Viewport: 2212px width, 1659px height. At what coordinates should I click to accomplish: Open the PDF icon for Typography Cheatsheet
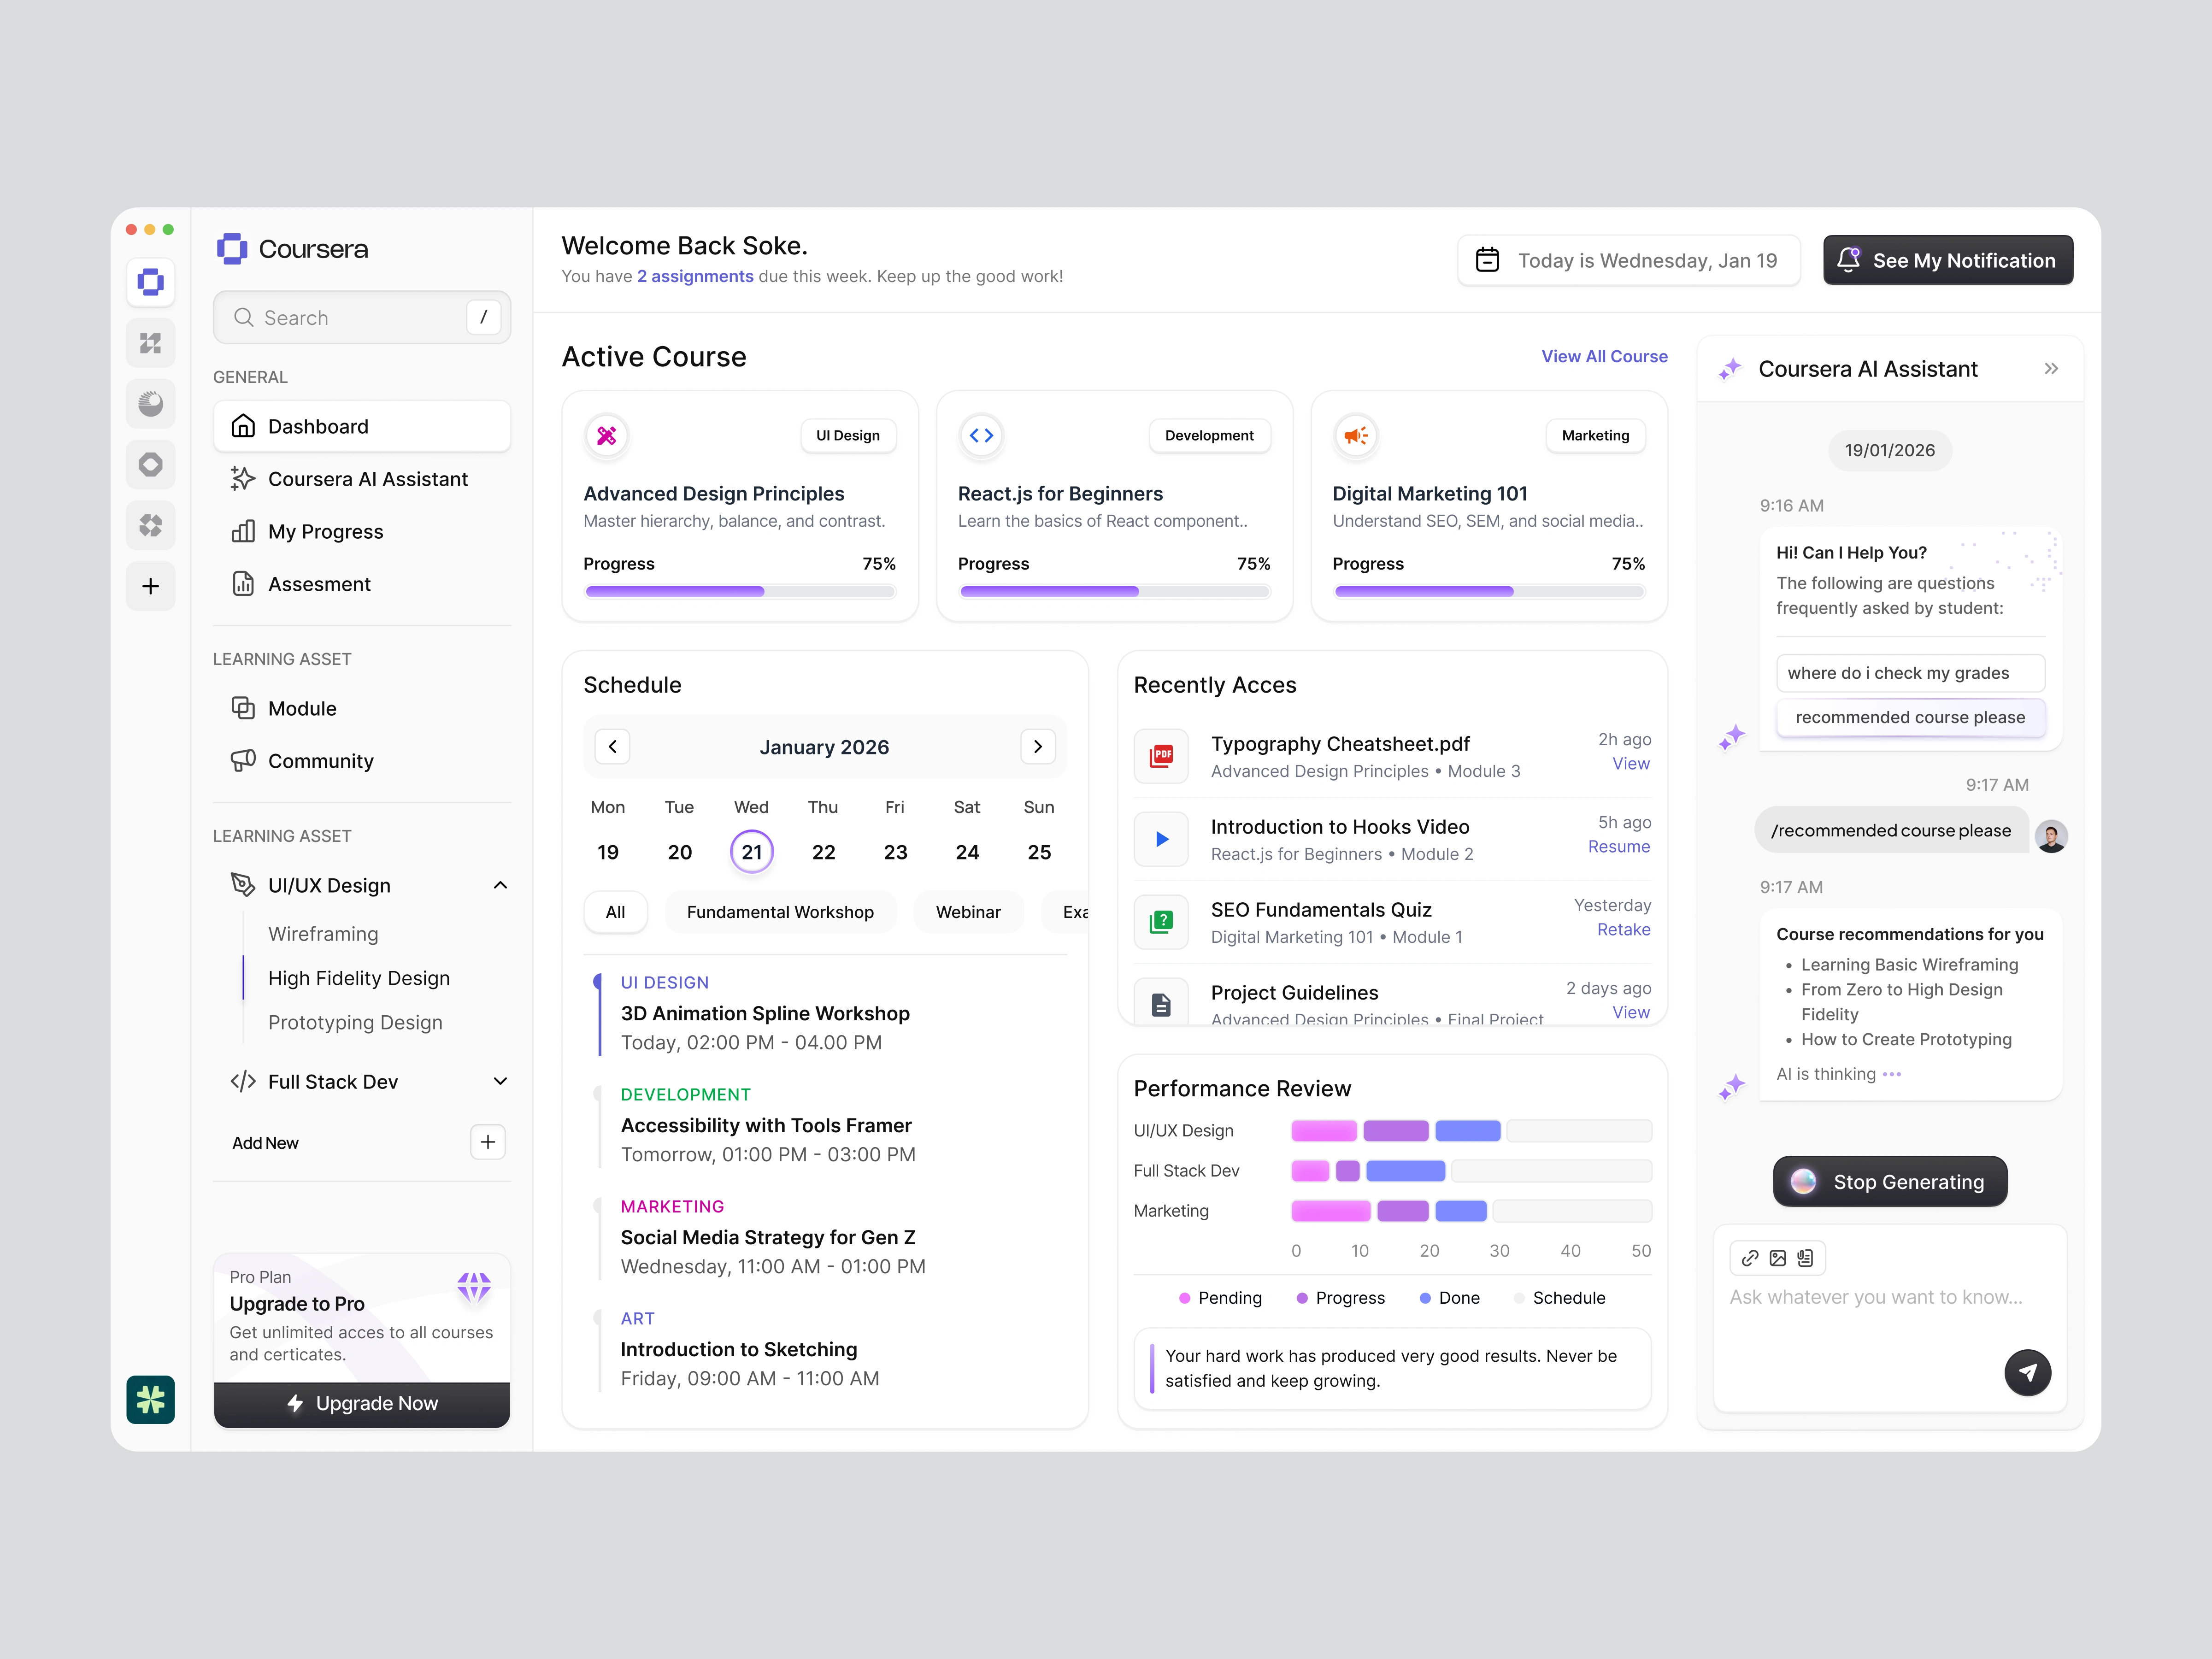[1161, 756]
